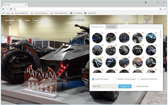Select the fifth thumbnail in the first row

151,38
